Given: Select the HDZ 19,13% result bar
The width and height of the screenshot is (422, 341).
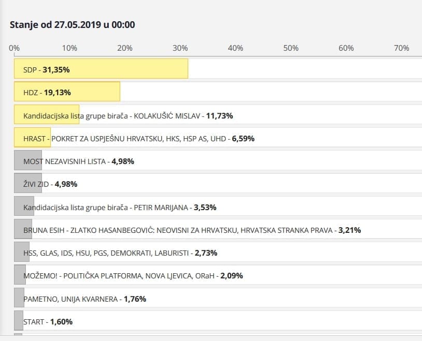Looking at the screenshot, I should click(x=67, y=92).
